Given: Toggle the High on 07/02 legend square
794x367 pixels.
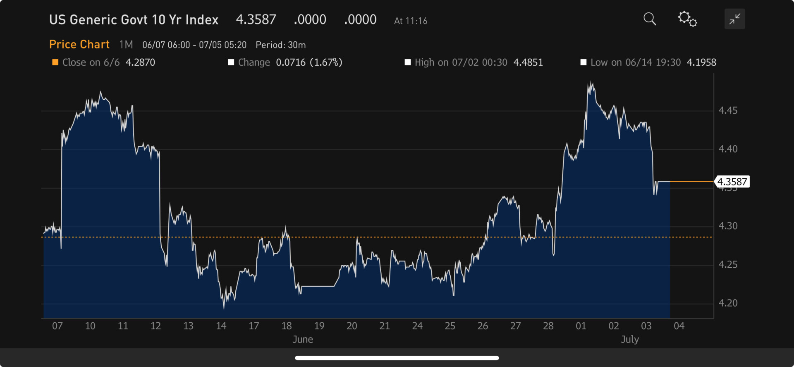Looking at the screenshot, I should (407, 62).
